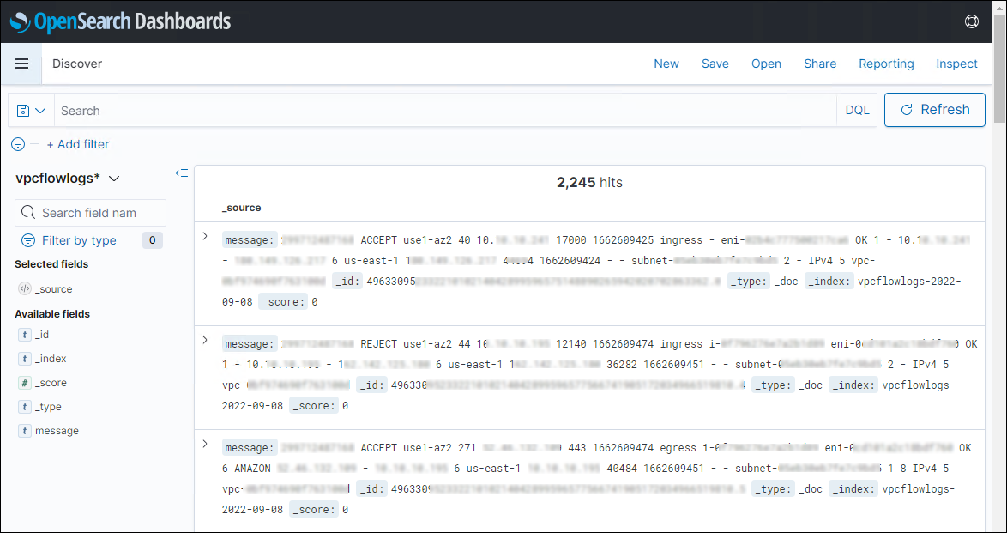Select the _index available field

(x=51, y=359)
